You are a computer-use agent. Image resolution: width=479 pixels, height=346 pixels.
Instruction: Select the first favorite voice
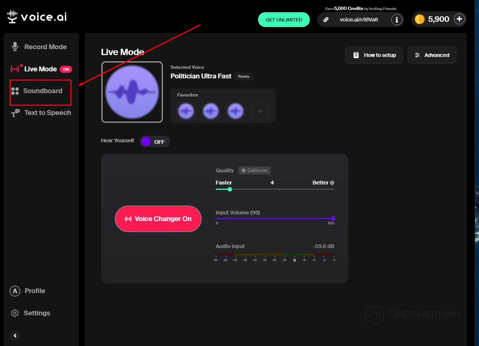186,111
